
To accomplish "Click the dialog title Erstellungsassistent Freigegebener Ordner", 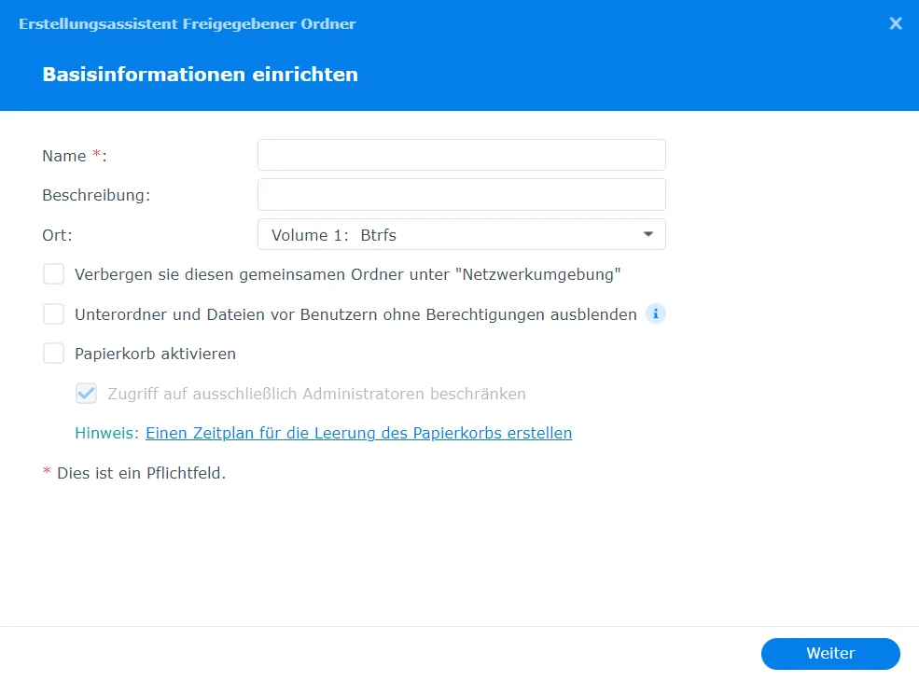I will coord(187,23).
